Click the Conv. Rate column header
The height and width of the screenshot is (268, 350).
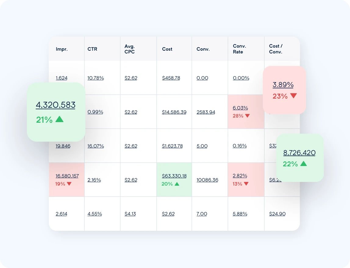[239, 49]
